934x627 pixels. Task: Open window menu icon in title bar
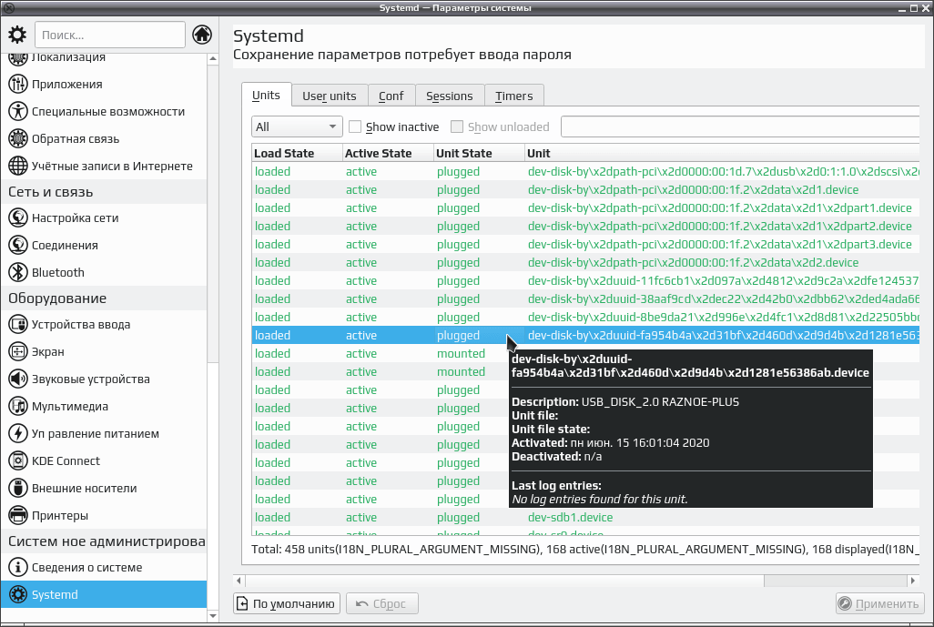8,8
